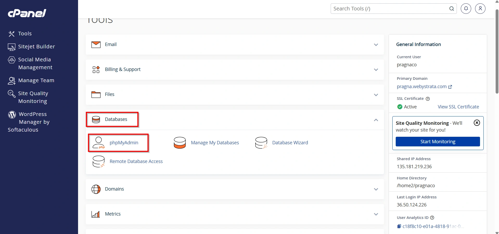Open Manage Team in the sidebar
Viewport: 499px width, 234px height.
click(x=36, y=80)
